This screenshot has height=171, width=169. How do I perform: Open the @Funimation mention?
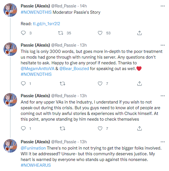pyautogui.click(x=33, y=148)
